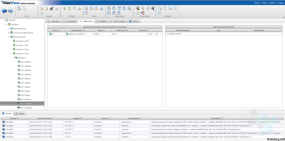The image size is (285, 141).
Task: Click the blue forward navigation arrow
Action: coord(11,11)
